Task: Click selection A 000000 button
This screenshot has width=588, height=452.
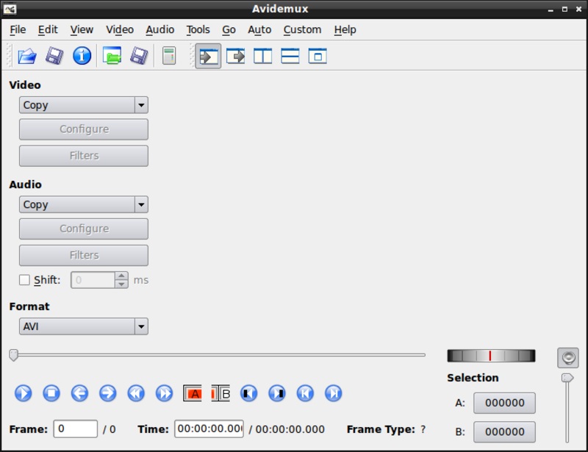Action: click(x=504, y=403)
